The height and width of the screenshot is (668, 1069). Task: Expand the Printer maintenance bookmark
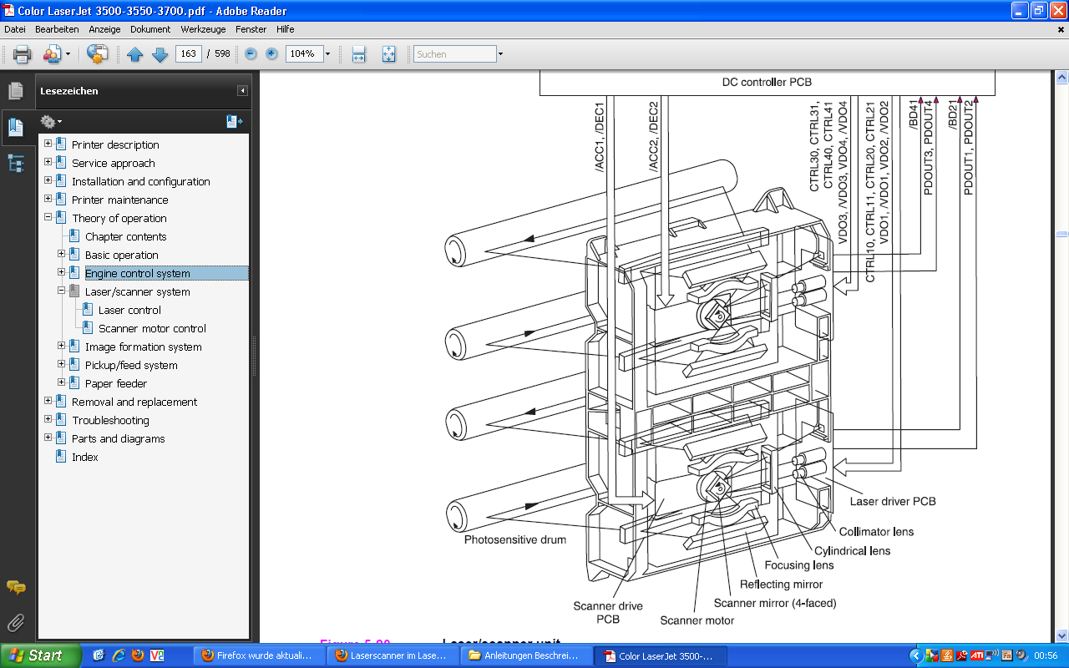click(x=48, y=199)
